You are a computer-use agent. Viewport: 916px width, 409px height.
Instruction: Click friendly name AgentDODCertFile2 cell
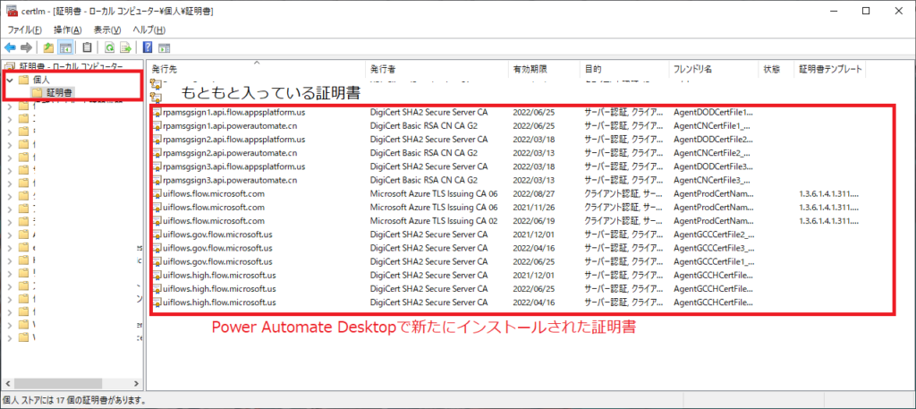(713, 139)
